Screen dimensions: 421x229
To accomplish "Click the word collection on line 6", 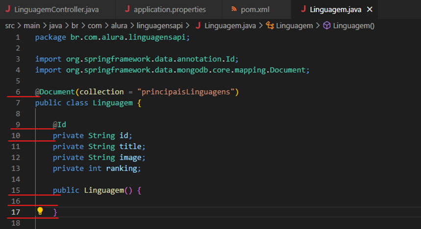I will [x=102, y=92].
